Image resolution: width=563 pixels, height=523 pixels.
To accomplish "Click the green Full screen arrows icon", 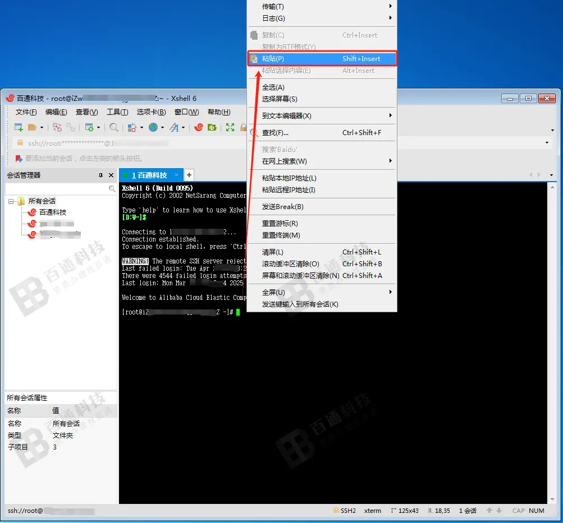I will (230, 127).
